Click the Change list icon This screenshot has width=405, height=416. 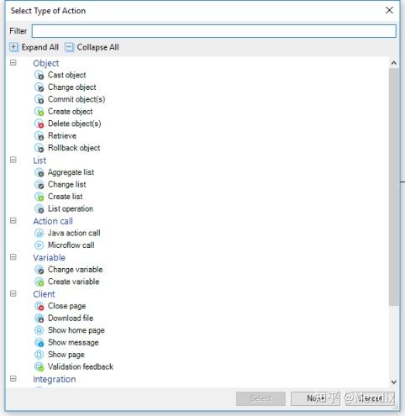39,184
